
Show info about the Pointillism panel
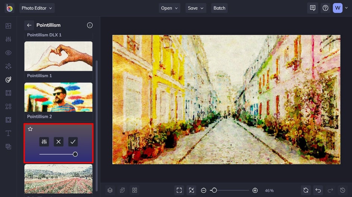90,25
